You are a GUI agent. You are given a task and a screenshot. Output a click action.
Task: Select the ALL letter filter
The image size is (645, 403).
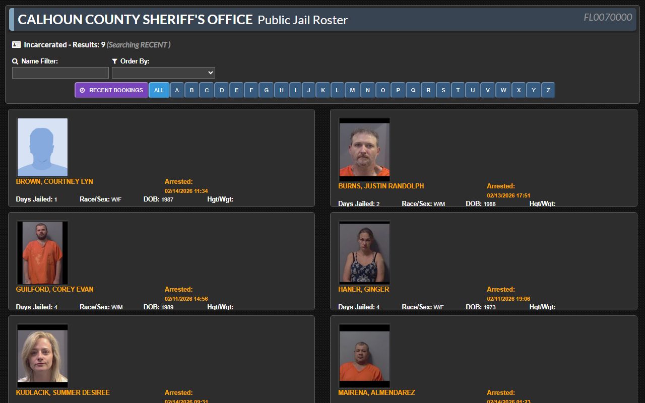pos(159,90)
